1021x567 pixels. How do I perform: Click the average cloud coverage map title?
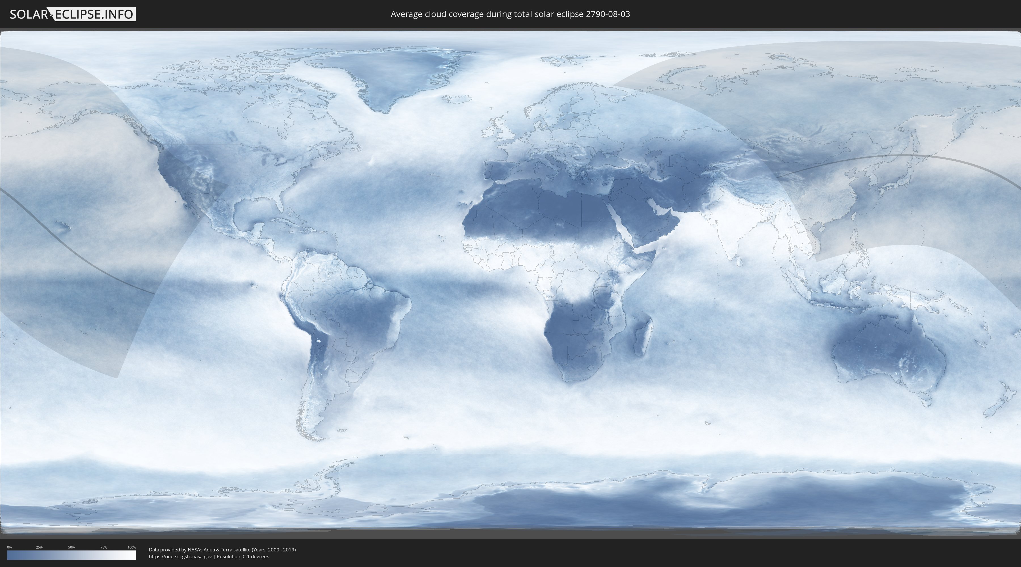[x=510, y=14]
